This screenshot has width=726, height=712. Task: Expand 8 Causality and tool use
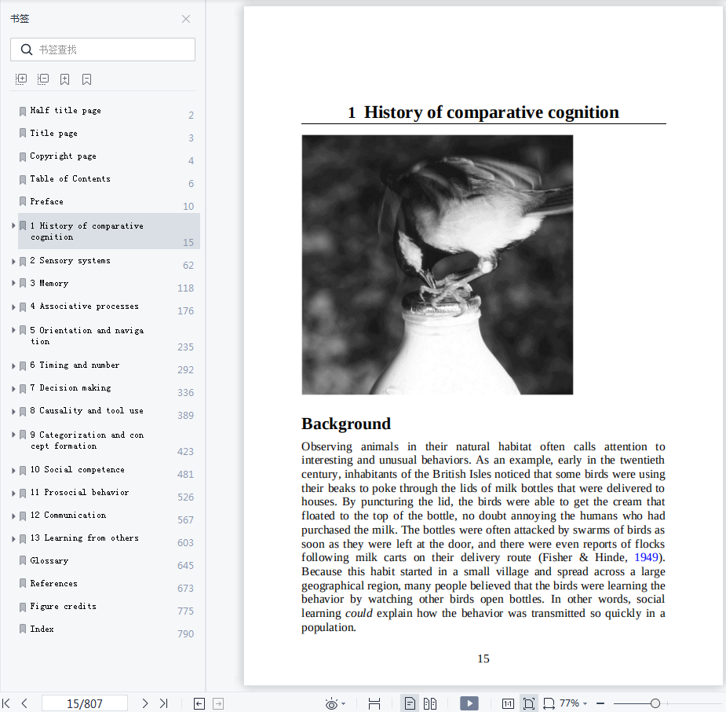point(13,411)
